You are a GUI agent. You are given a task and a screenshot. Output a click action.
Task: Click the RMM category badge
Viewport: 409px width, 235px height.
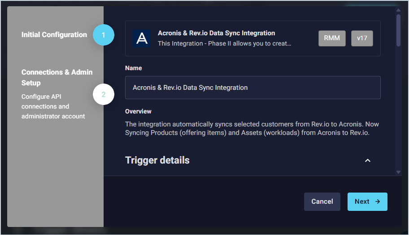coord(332,38)
